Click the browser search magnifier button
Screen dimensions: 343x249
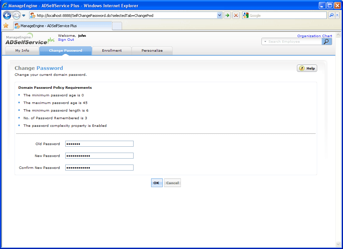(332, 15)
